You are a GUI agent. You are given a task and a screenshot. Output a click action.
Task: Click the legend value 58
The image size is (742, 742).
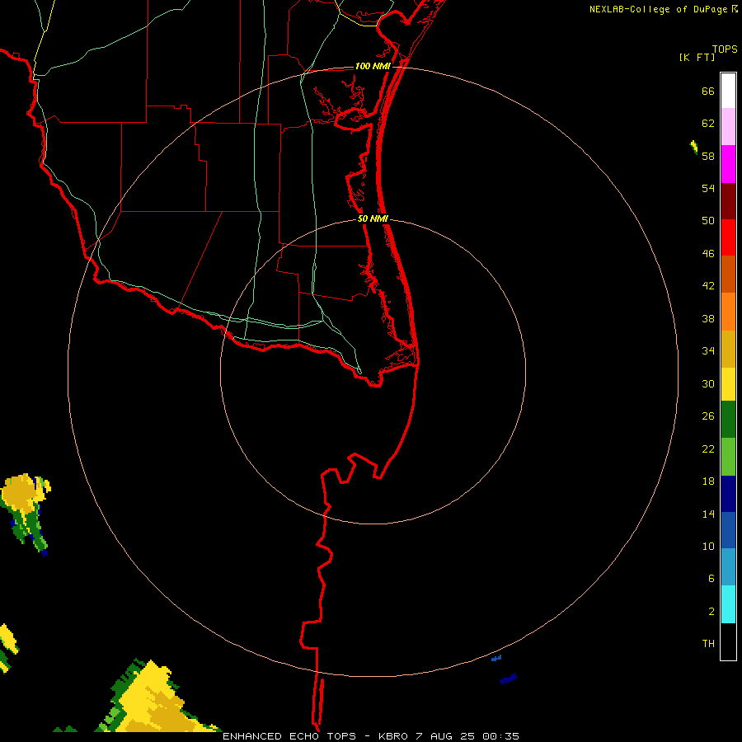coord(708,156)
